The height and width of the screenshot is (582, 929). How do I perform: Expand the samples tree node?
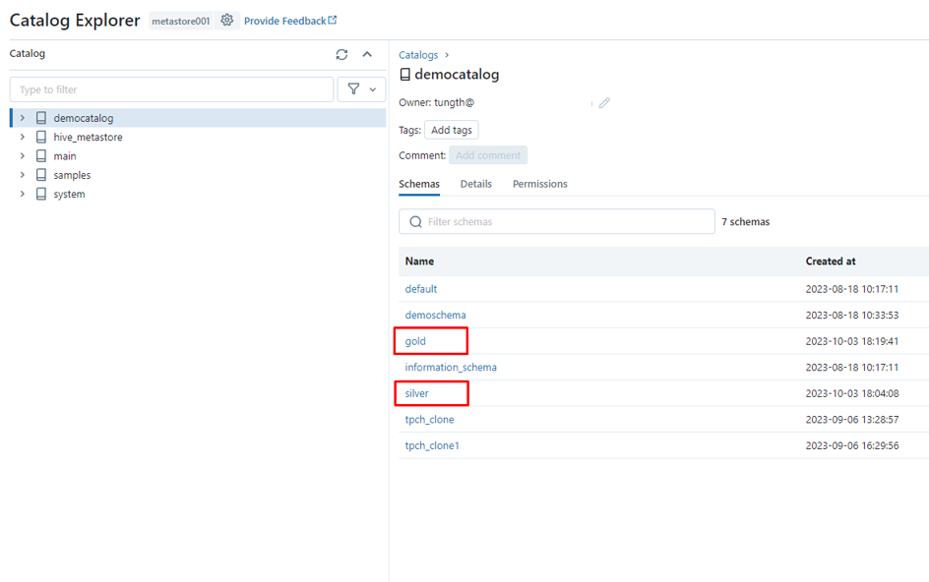tap(23, 175)
